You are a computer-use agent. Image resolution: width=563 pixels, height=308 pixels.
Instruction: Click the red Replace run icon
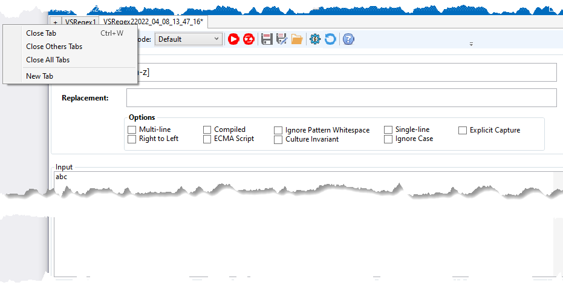(x=249, y=39)
